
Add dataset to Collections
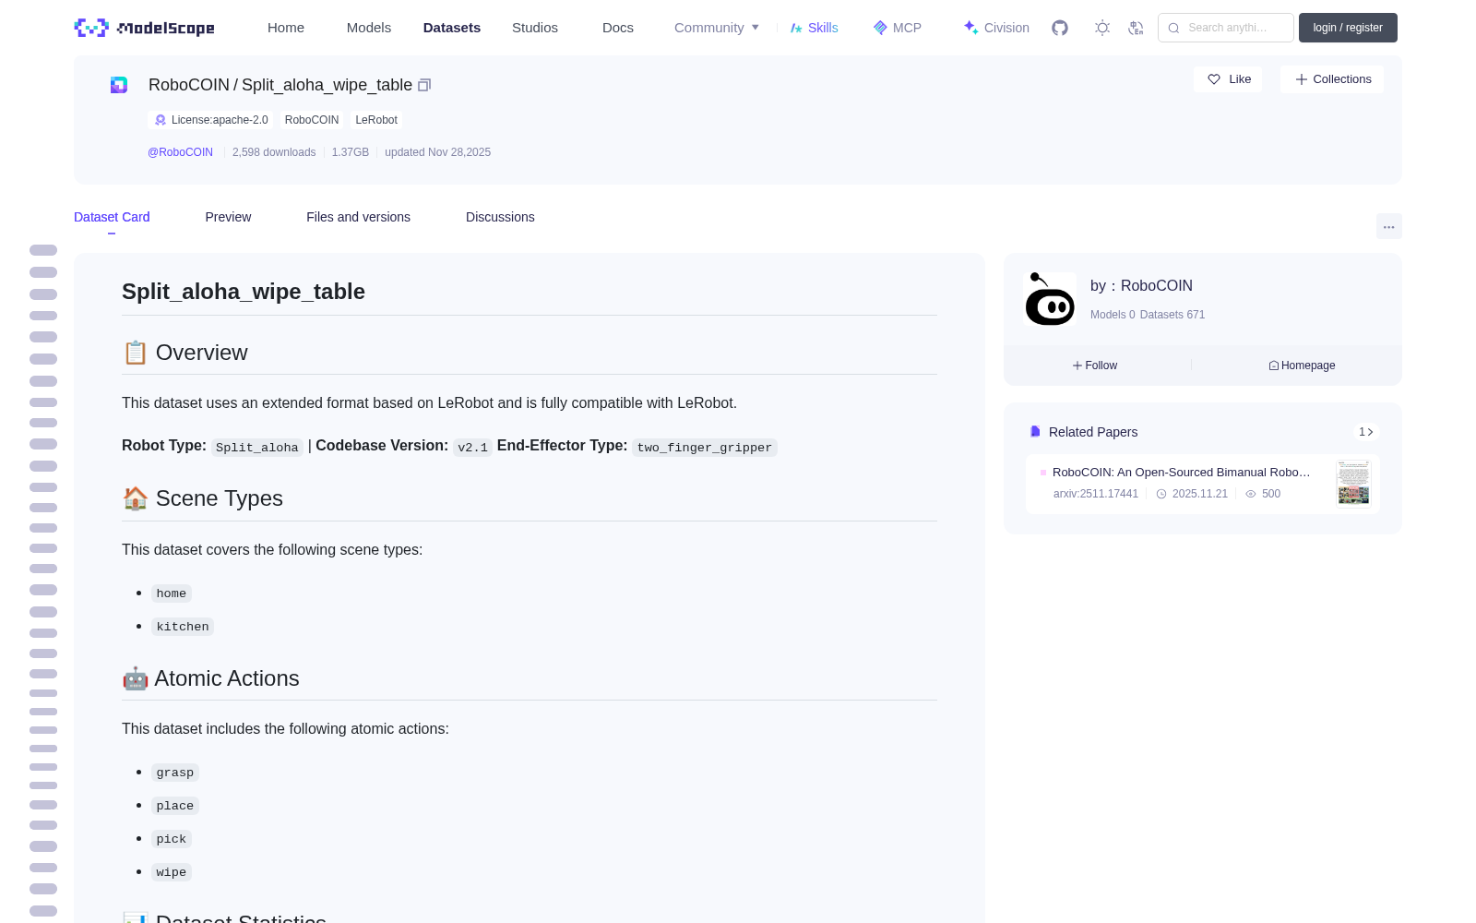[1332, 79]
